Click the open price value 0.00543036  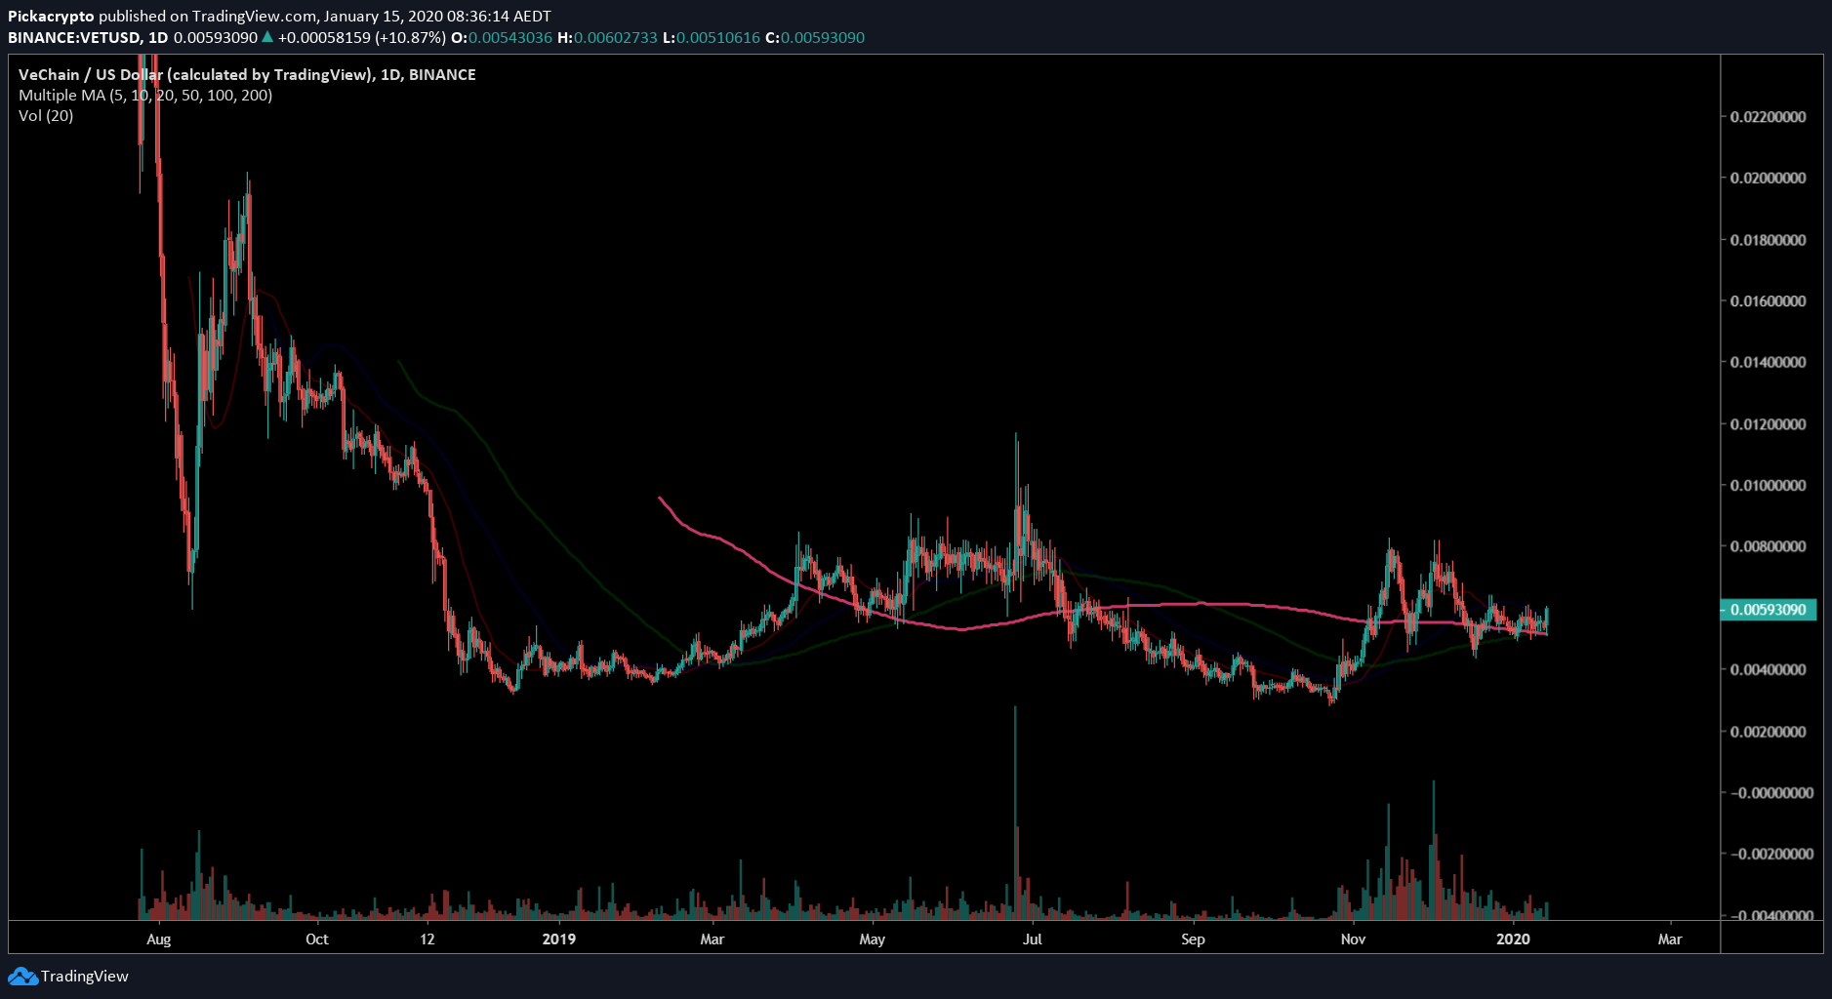pyautogui.click(x=510, y=38)
